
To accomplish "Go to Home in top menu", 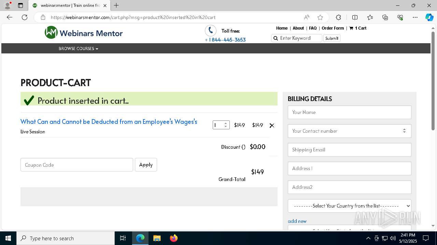I will (282, 28).
